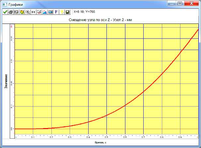Viewport: 201px width, 148px height.
Task: Click the red displacement curve line
Action: pyautogui.click(x=143, y=91)
